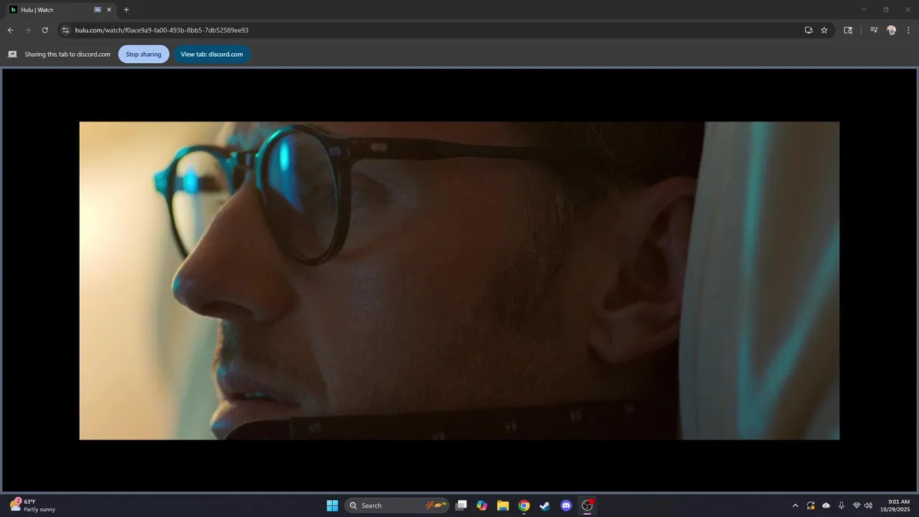Click View tab: discord.com button
The width and height of the screenshot is (919, 517).
coord(212,54)
